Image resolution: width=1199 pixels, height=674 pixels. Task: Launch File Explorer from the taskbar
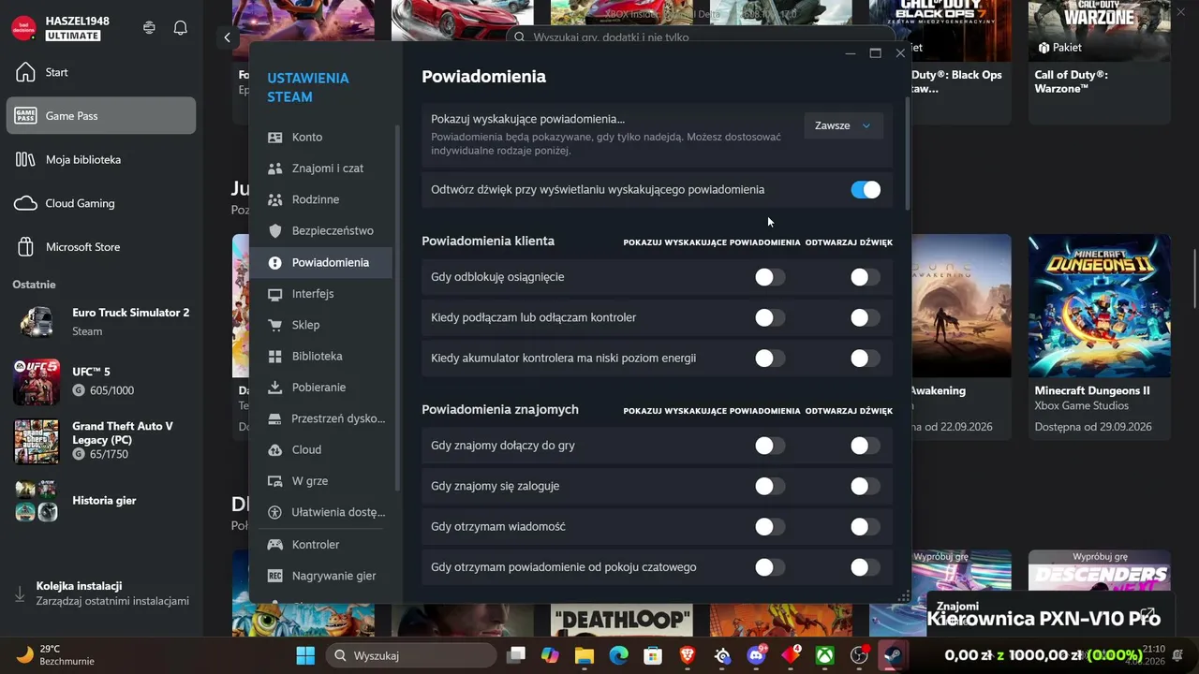(x=584, y=655)
